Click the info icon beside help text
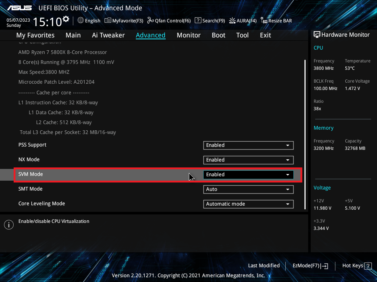The image size is (377, 282). tap(9, 225)
